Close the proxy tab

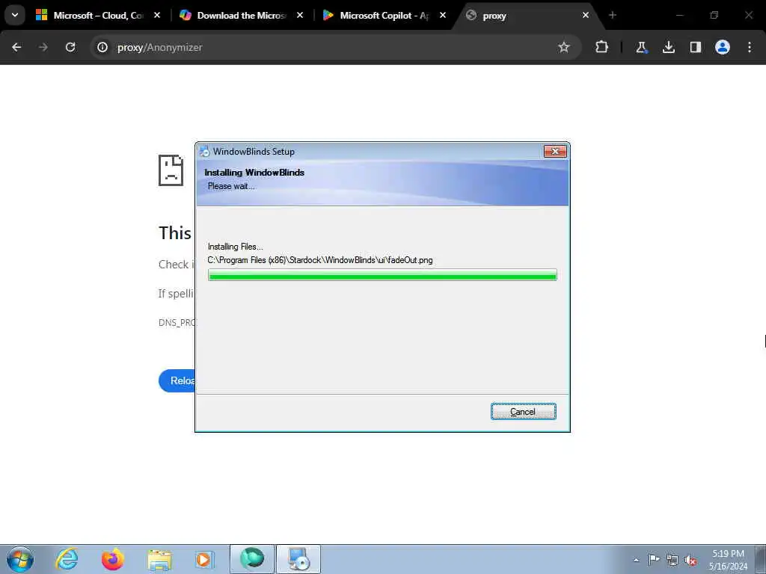click(586, 16)
